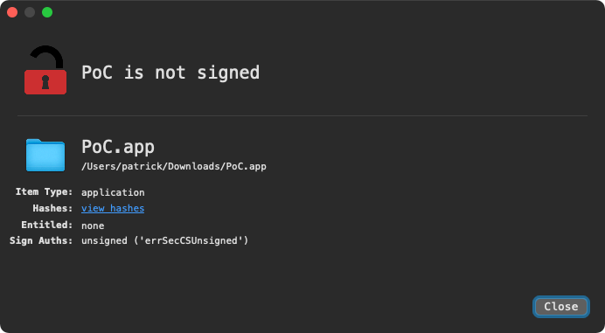Image resolution: width=605 pixels, height=333 pixels.
Task: Click the 'none' entitlement value
Action: click(x=93, y=225)
